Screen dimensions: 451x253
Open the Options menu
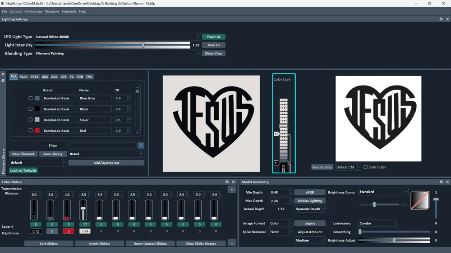[x=16, y=12]
